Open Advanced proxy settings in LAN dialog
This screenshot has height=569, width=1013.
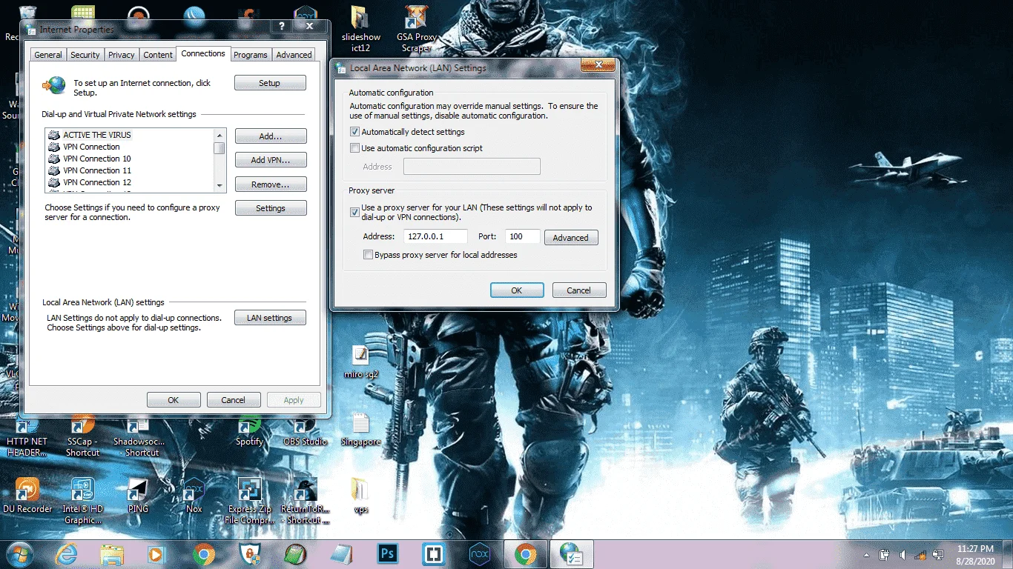[x=571, y=238]
